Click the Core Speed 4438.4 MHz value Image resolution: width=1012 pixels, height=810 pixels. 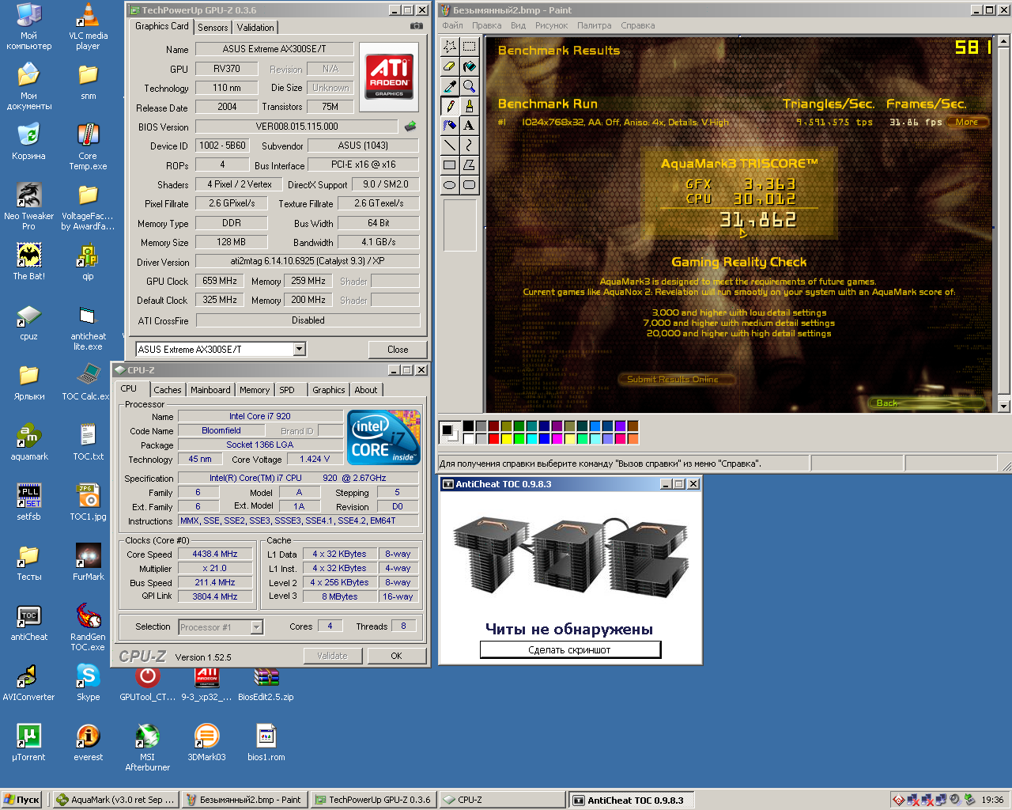click(215, 554)
